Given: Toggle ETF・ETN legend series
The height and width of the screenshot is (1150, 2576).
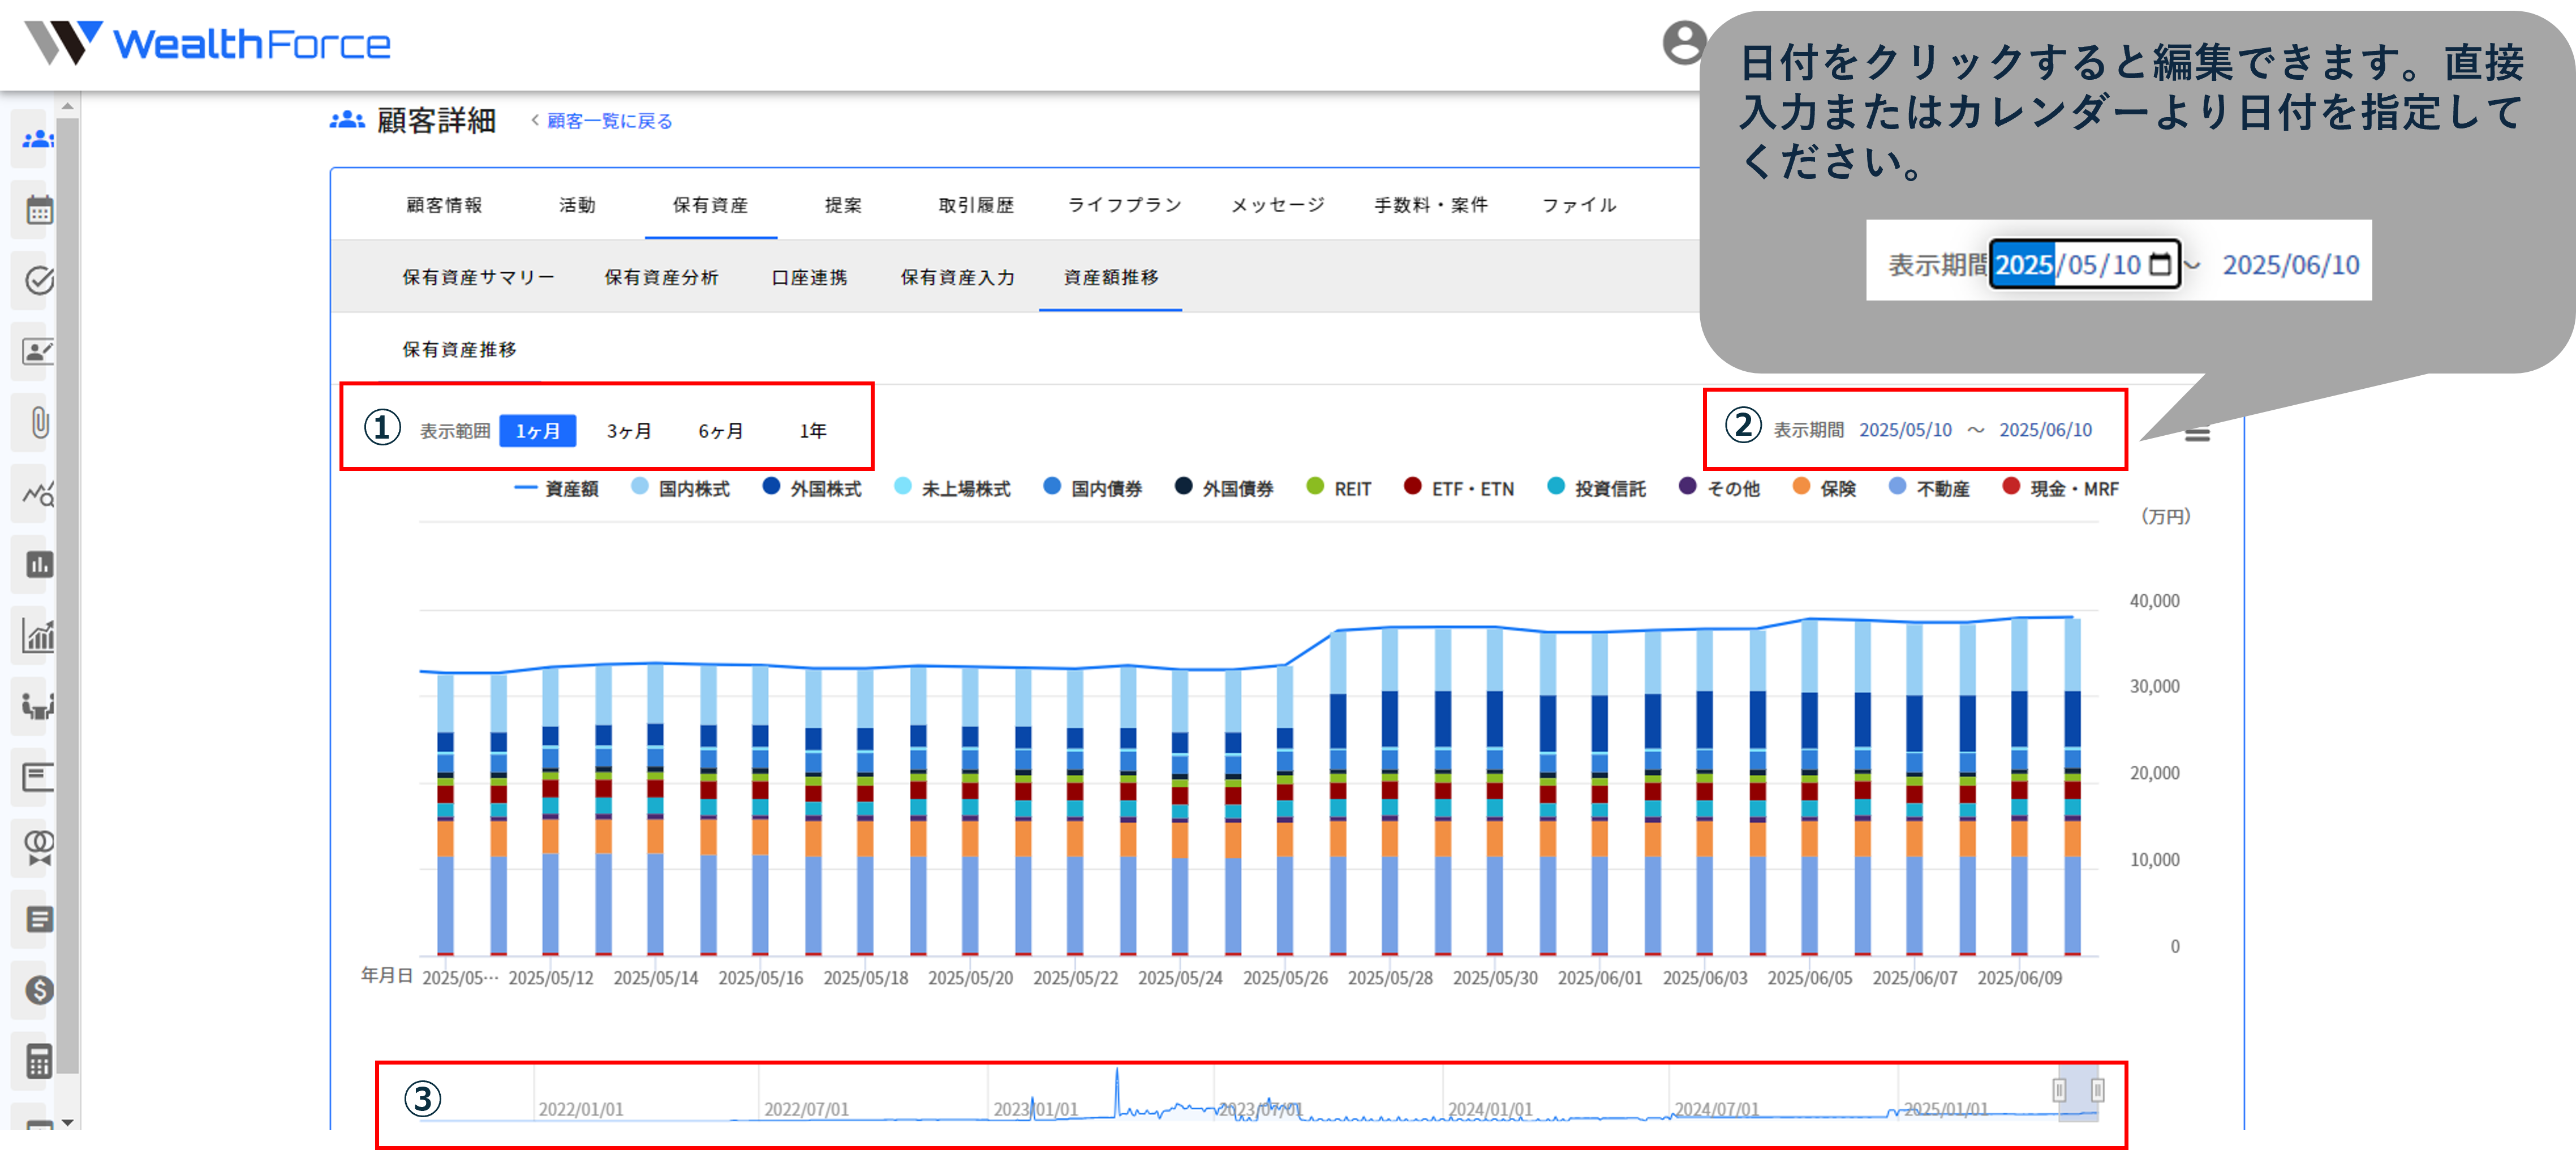Looking at the screenshot, I should point(1459,488).
